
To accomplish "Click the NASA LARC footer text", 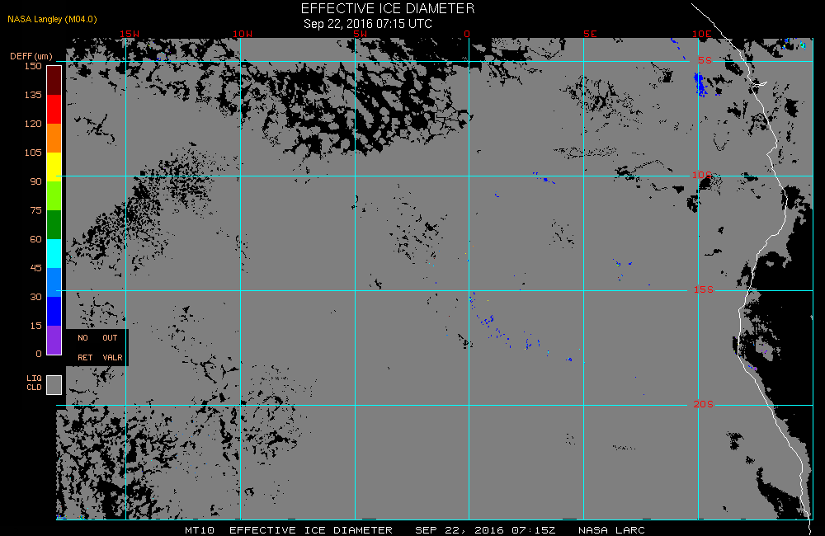I will click(x=611, y=530).
